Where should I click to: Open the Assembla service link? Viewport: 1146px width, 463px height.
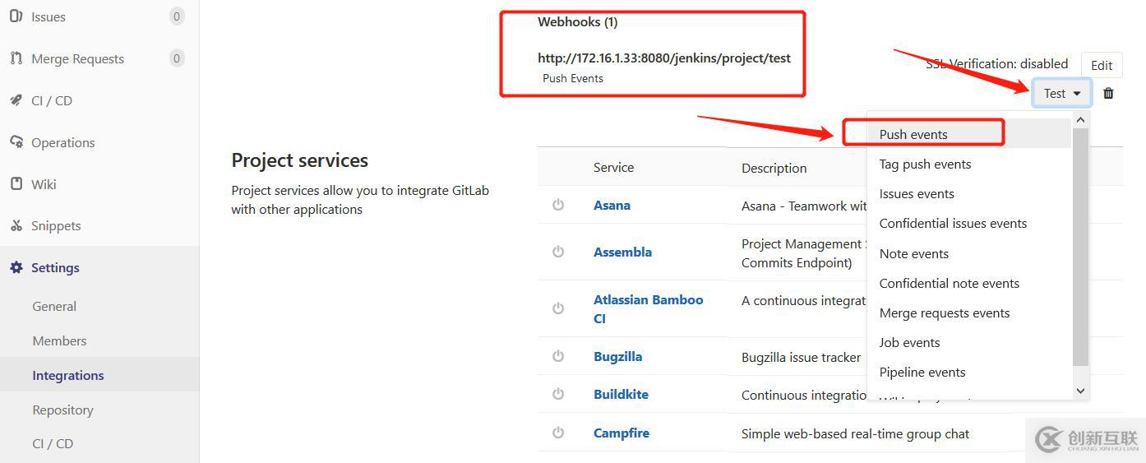point(622,252)
